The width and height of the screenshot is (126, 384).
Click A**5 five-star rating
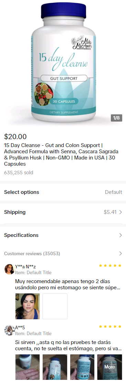[x=110, y=326]
